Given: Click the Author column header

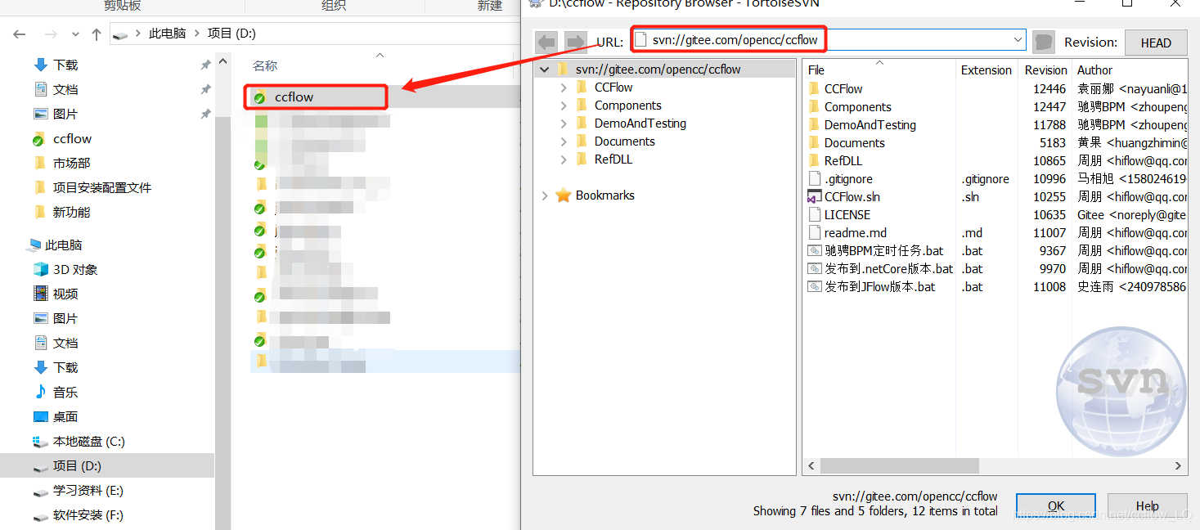Looking at the screenshot, I should pyautogui.click(x=1130, y=70).
